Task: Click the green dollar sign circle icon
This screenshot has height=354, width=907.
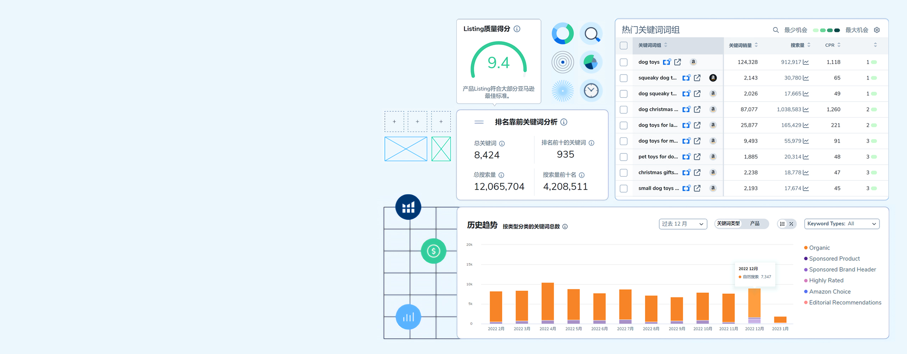Action: tap(433, 251)
